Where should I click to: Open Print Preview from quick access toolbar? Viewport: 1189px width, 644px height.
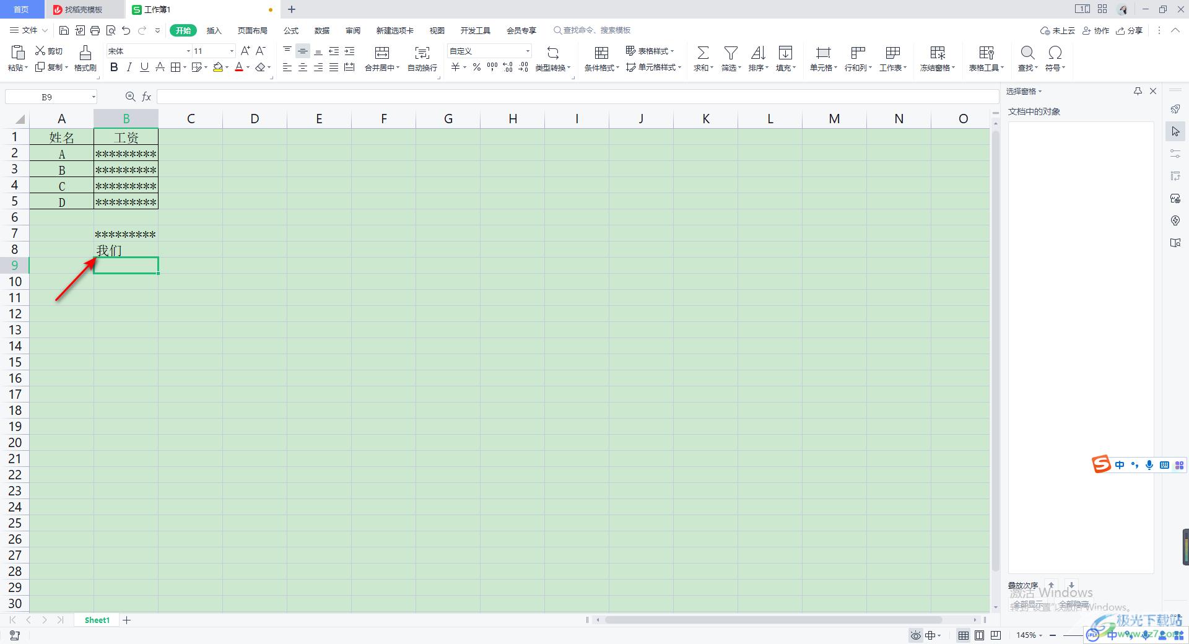[x=111, y=30]
